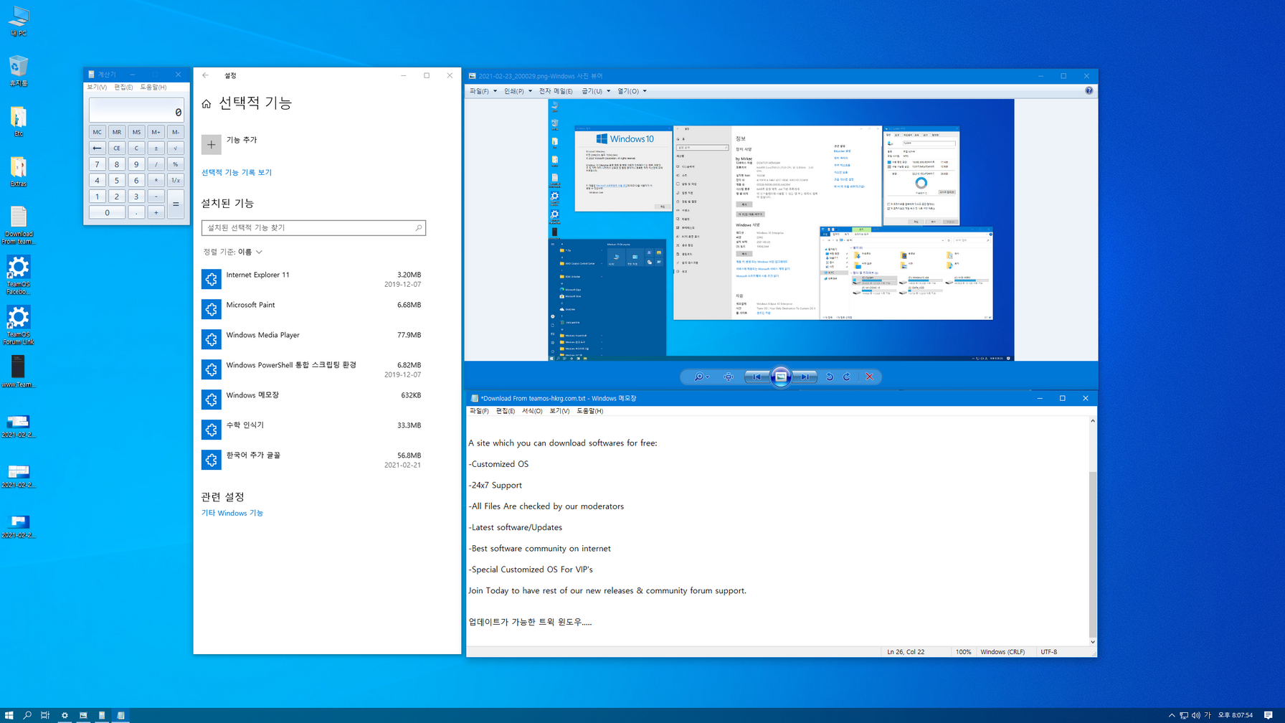Click the plus icon to add a feature
Viewport: 1285px width, 723px height.
pos(212,144)
